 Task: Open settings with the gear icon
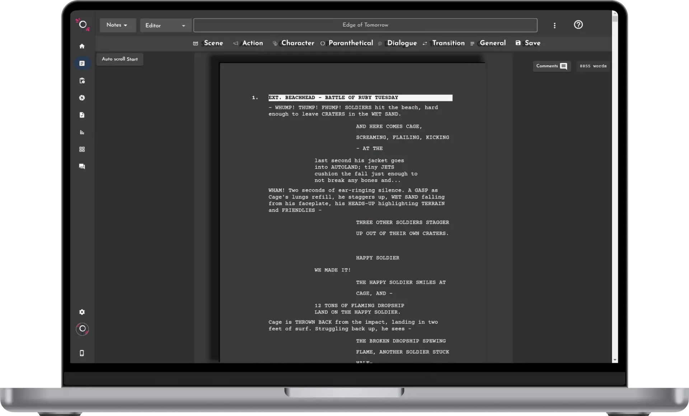pos(82,312)
